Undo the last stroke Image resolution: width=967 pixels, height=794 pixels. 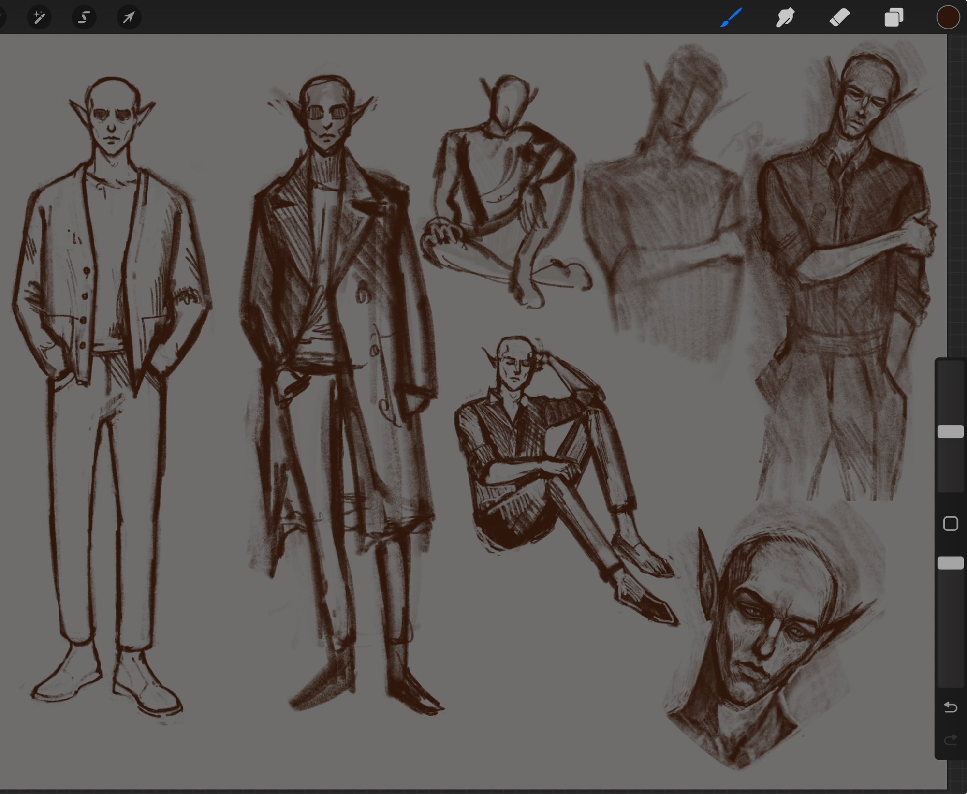click(950, 707)
